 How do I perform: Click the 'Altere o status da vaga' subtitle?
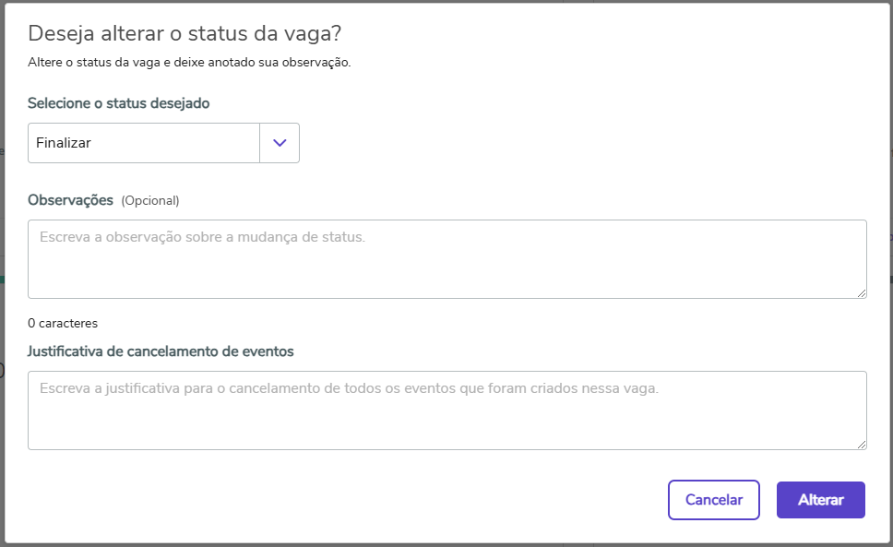click(189, 63)
